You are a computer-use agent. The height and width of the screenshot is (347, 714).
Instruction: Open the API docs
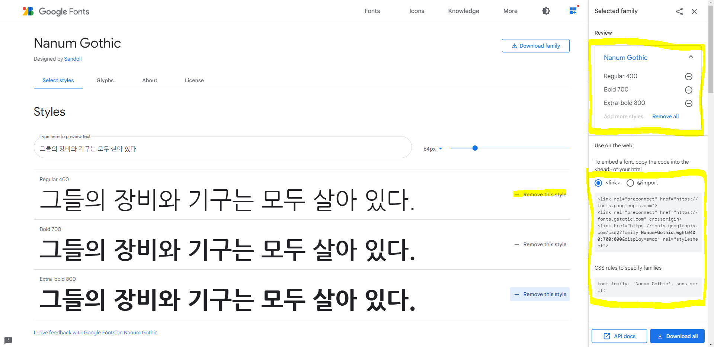(x=619, y=336)
